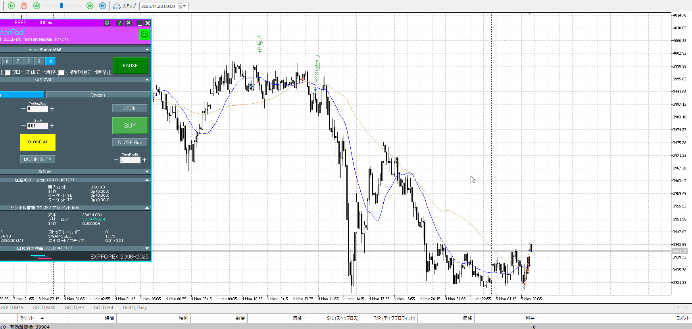The image size is (692, 329).
Task: Expand the 取引表 section
Action: [147, 171]
